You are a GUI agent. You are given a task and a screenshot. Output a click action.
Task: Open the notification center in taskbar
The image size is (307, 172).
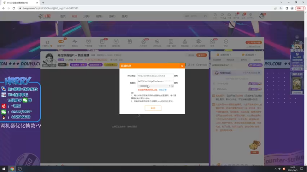click(302, 169)
